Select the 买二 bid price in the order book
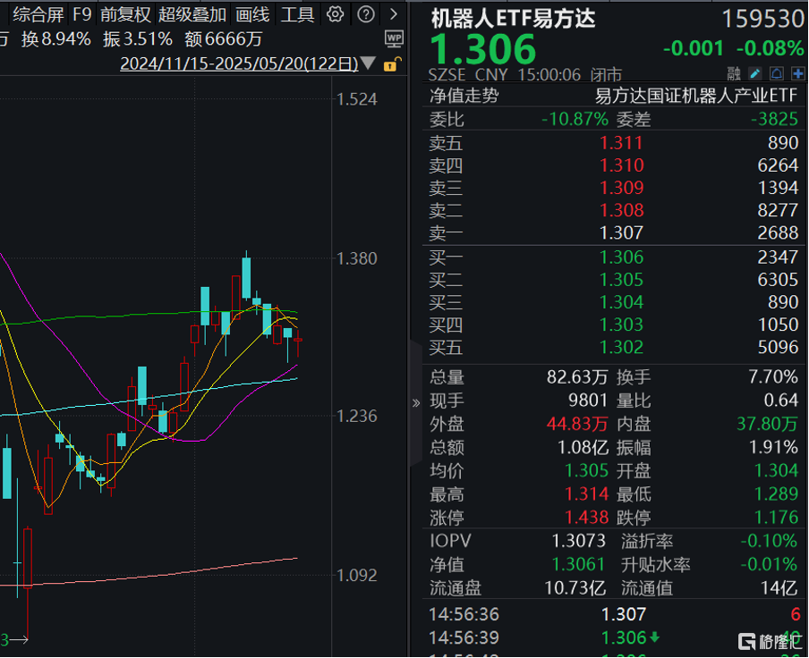The image size is (809, 658). pos(621,280)
